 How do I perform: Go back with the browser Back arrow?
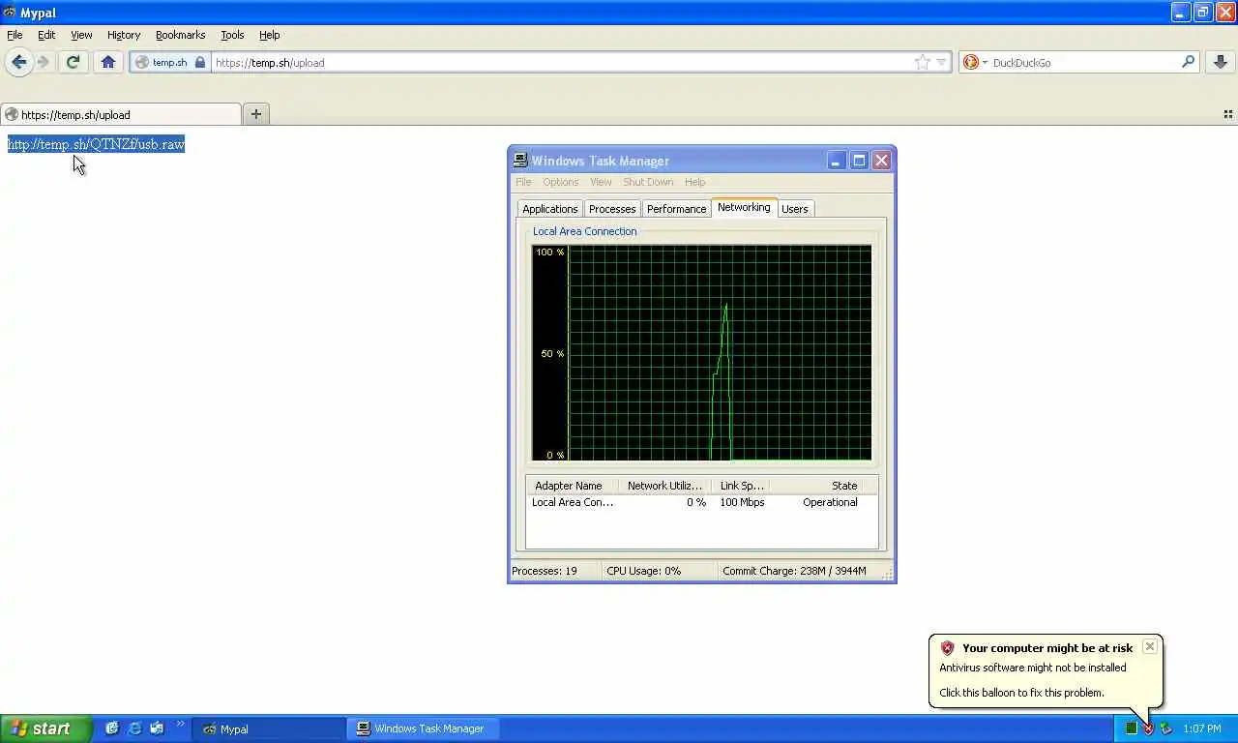click(18, 62)
